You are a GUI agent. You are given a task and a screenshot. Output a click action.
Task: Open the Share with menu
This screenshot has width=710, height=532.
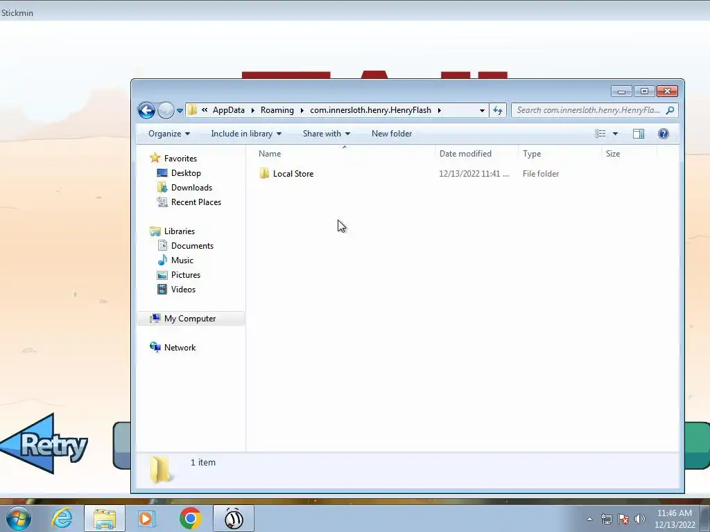(327, 134)
